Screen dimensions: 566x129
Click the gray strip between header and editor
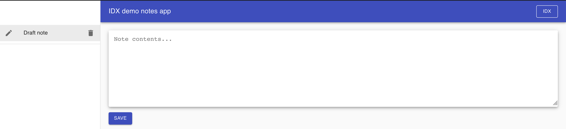(x=333, y=26)
